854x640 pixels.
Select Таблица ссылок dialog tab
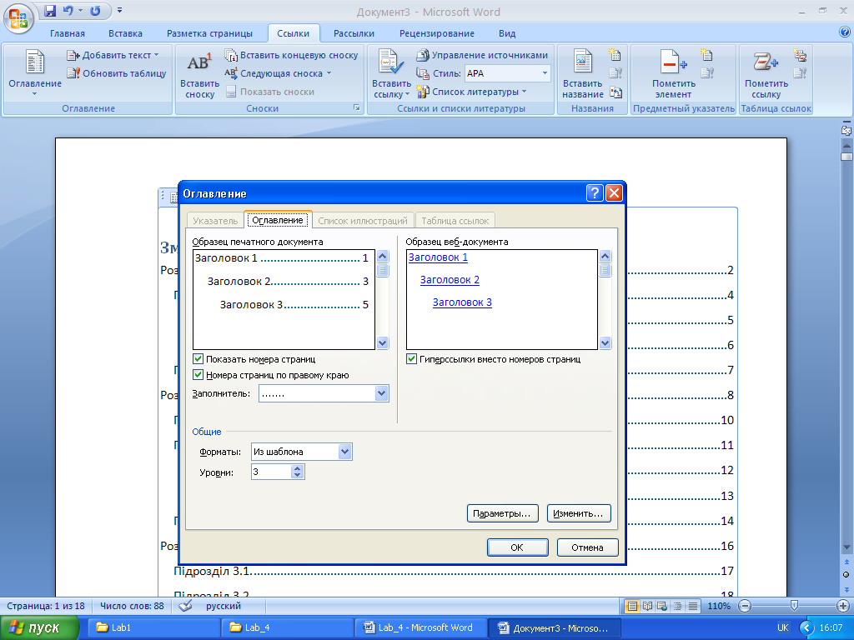point(455,220)
